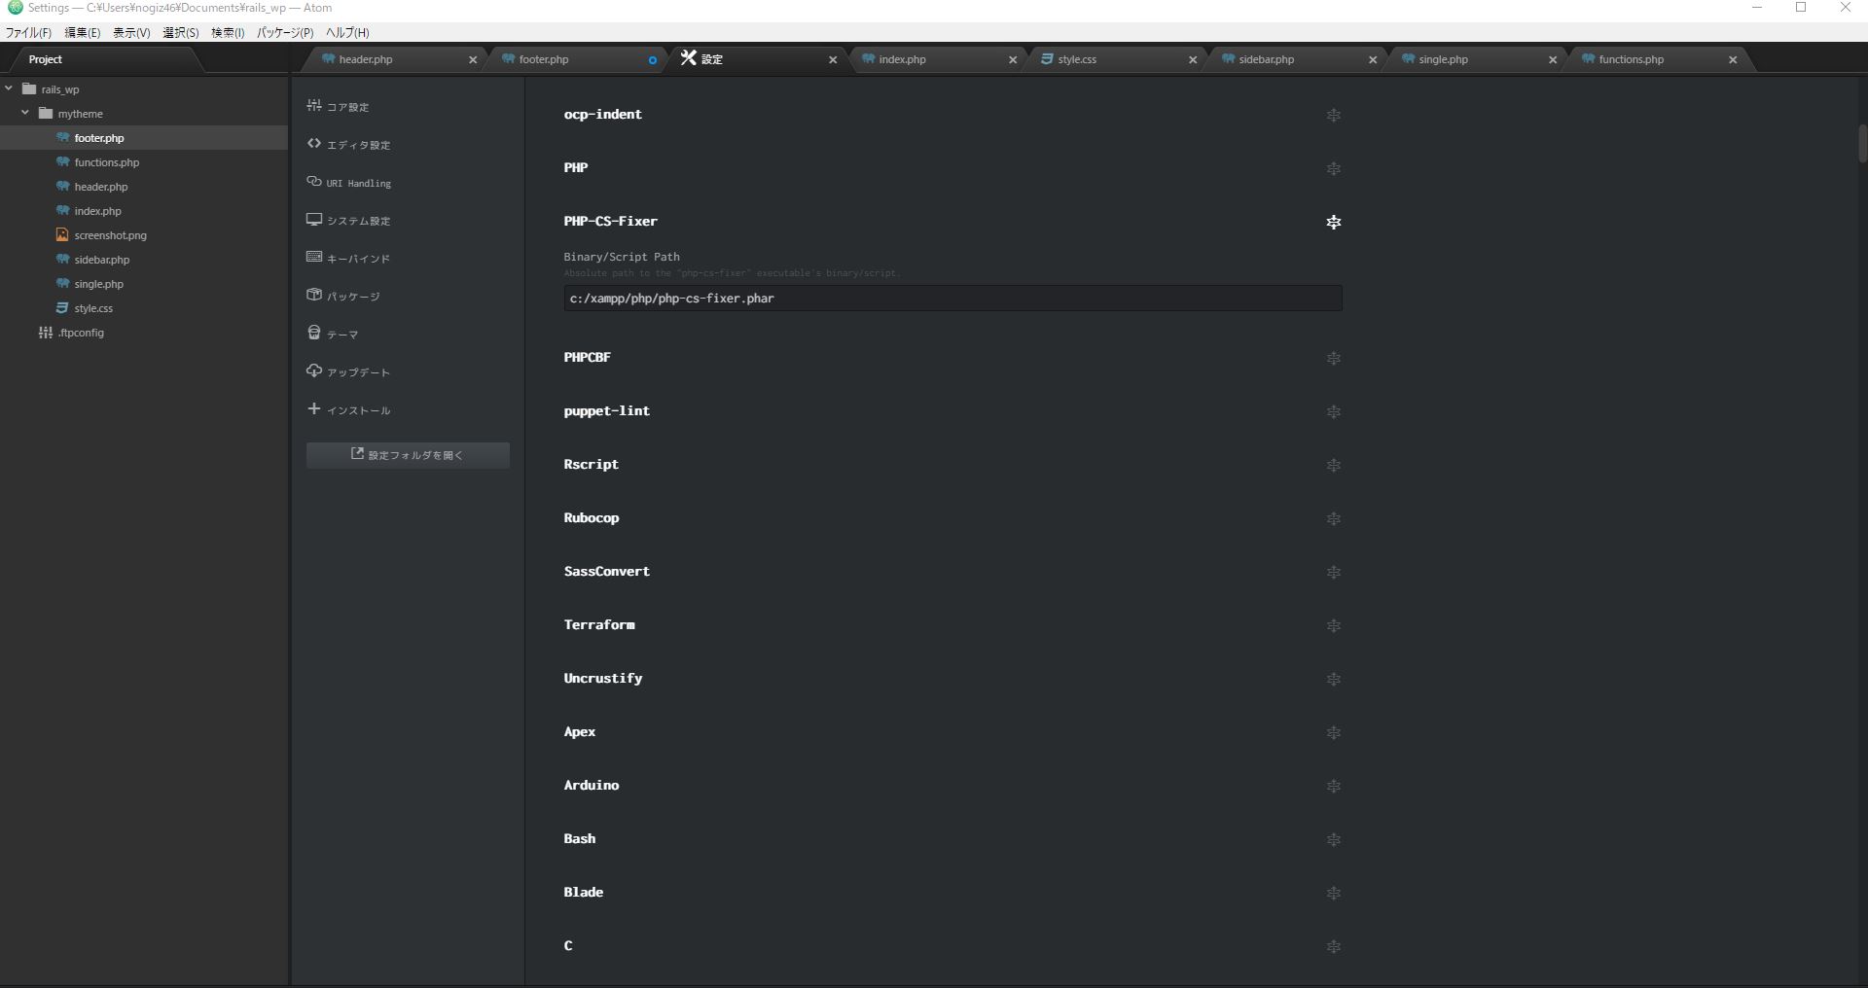Collapse the rails_wp project folder
The height and width of the screenshot is (988, 1868).
9,88
